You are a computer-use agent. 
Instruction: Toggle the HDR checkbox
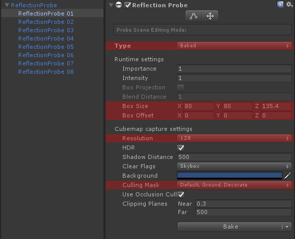[x=181, y=148]
